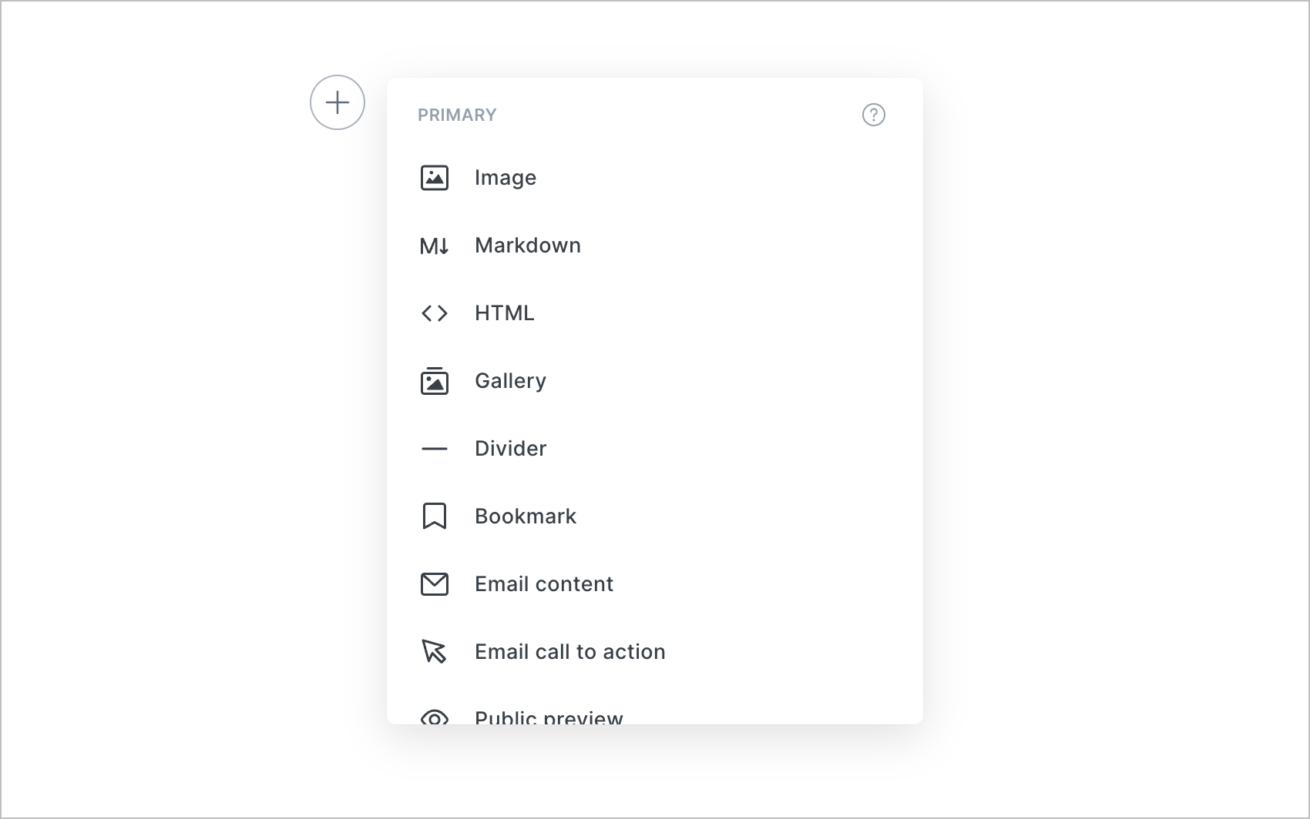
Task: Add a Divider card
Action: (510, 449)
